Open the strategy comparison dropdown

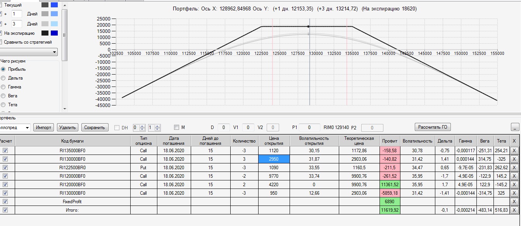click(28, 52)
